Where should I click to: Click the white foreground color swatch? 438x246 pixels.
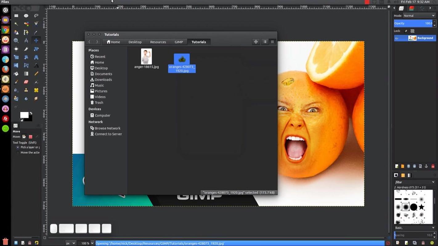tap(24, 115)
